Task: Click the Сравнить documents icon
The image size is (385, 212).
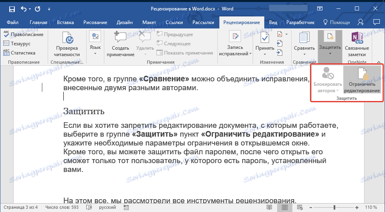Action: [304, 38]
